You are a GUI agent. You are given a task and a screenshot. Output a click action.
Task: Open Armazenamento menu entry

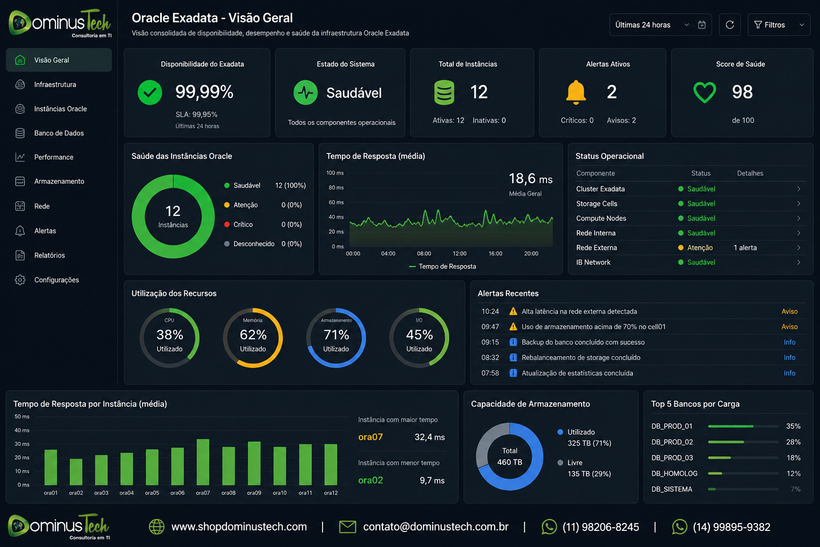point(59,182)
